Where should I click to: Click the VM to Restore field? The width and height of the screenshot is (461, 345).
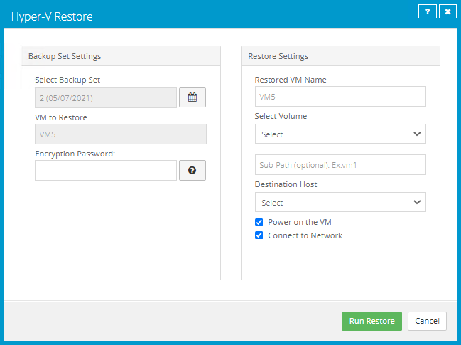pyautogui.click(x=120, y=134)
